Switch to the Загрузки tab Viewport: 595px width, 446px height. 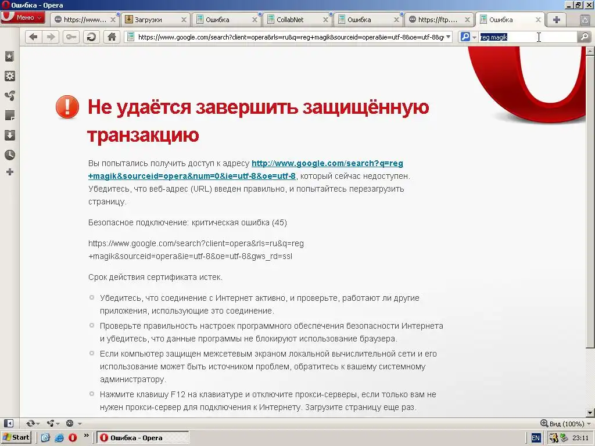pos(152,20)
